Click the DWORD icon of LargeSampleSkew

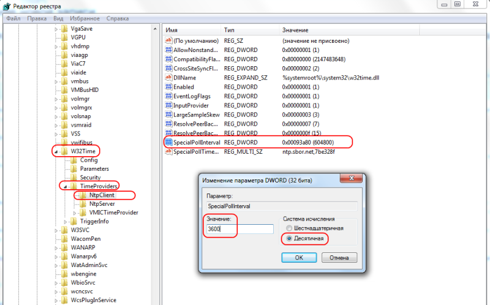(x=169, y=115)
